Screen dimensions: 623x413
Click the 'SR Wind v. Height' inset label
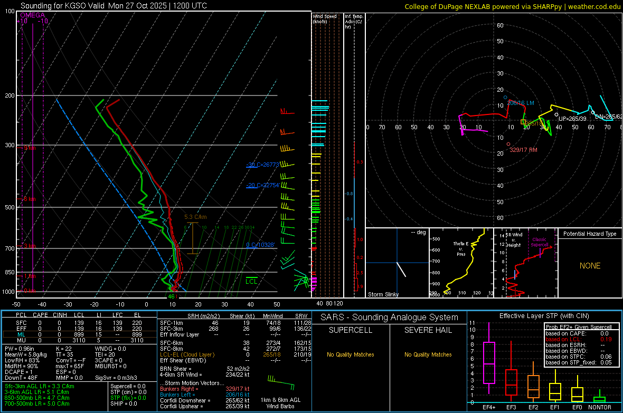514,240
